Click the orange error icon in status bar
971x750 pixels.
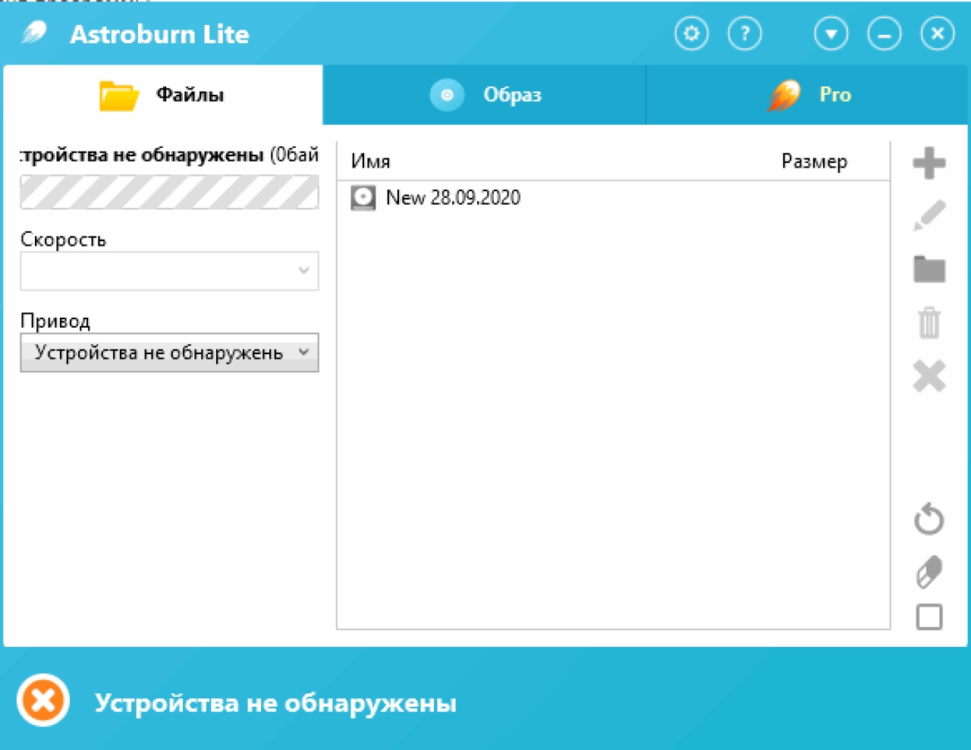(43, 700)
